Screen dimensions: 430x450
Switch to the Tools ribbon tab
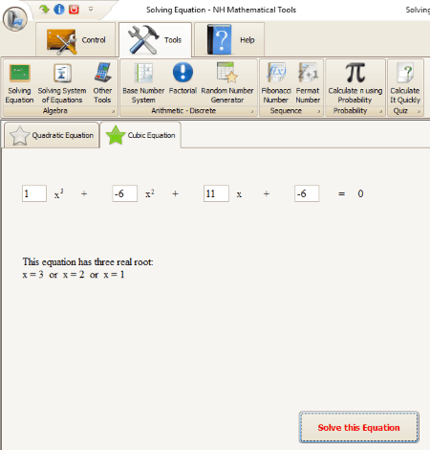click(x=155, y=40)
